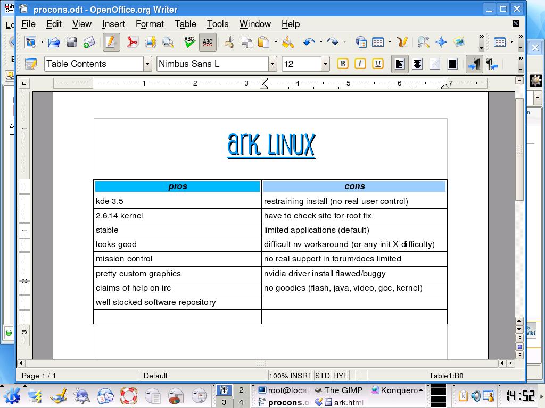Set Justified paragraph alignment
Viewport: 545px width, 408px height.
pos(452,64)
